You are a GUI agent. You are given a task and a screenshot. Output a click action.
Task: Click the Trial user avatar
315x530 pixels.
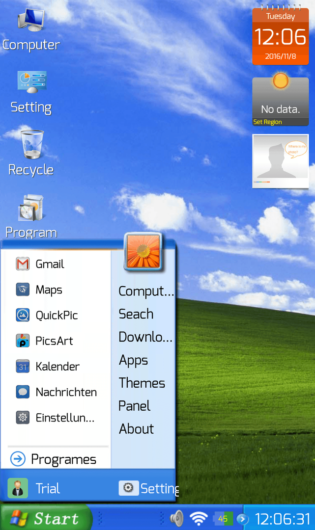point(18,488)
